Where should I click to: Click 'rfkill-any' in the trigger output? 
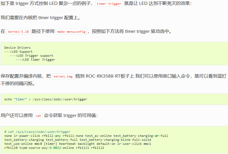(51, 136)
